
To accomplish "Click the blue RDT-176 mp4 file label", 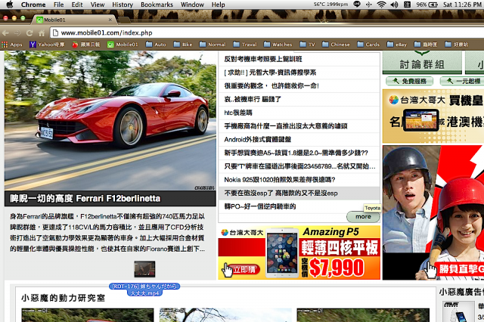I will click(144, 289).
